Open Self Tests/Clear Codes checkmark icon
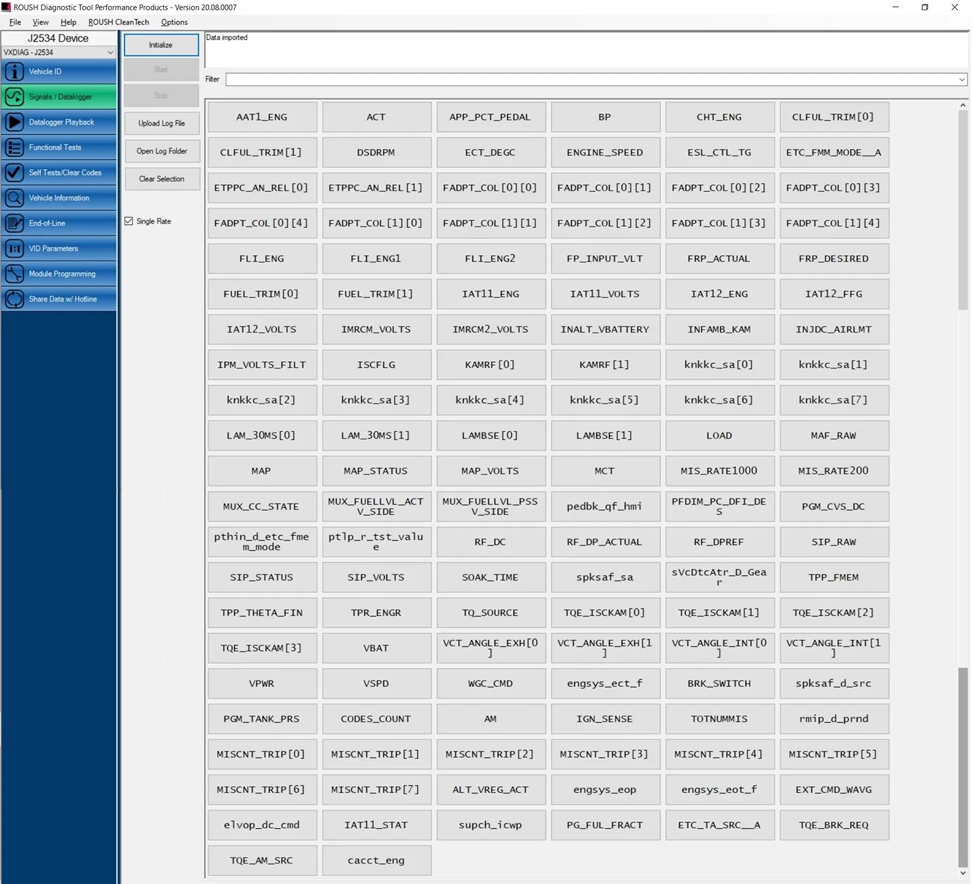Screen dimensions: 973x884 tap(14, 172)
